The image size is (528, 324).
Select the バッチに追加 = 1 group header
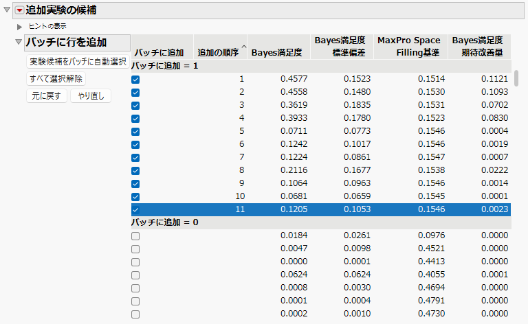pos(321,66)
